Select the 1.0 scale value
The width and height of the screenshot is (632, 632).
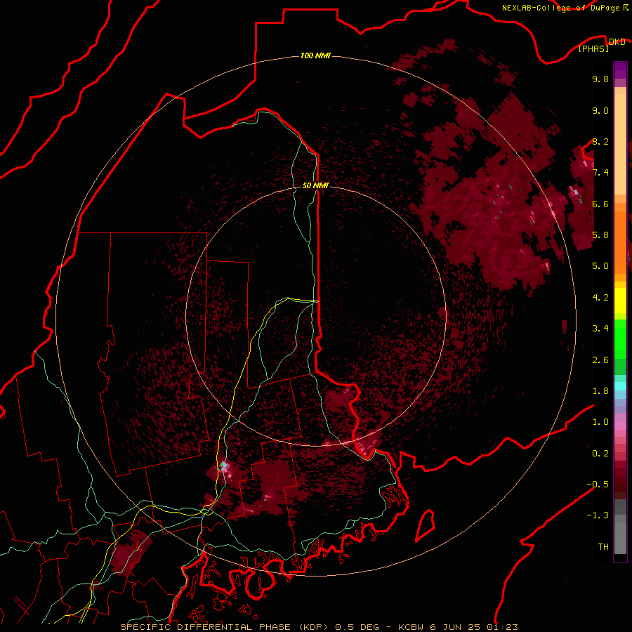click(x=600, y=422)
